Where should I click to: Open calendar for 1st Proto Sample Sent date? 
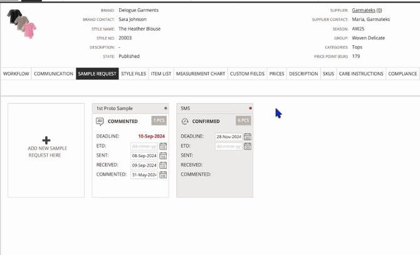tap(163, 156)
